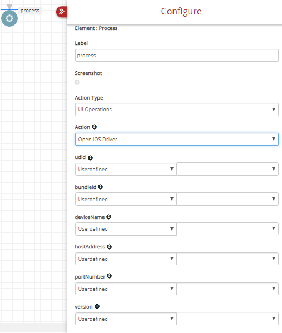Expand the hostAddress value dropdown arrow
Image resolution: width=282 pixels, height=333 pixels.
pos(273,259)
